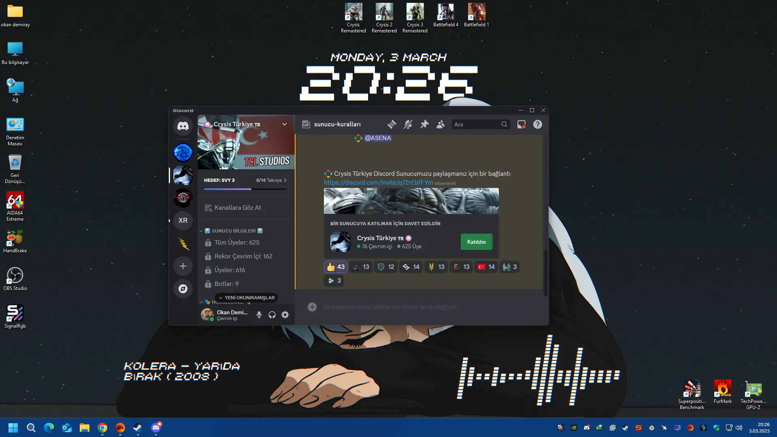
Task: Select the Botlar: 9 channel
Action: [246, 284]
